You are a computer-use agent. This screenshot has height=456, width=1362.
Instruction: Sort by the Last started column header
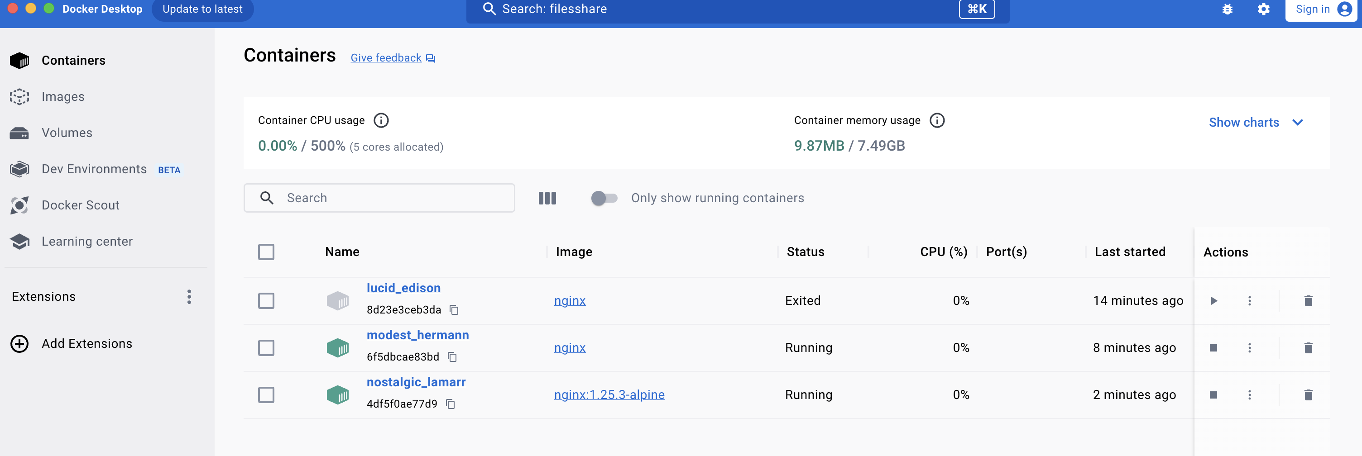tap(1130, 252)
